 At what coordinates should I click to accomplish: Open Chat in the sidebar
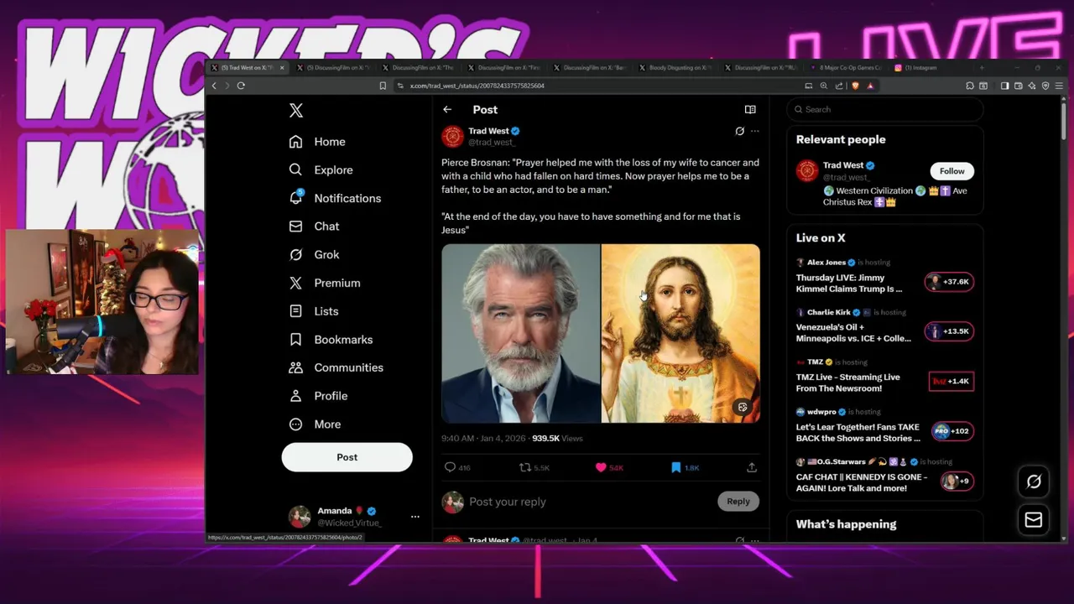point(315,226)
